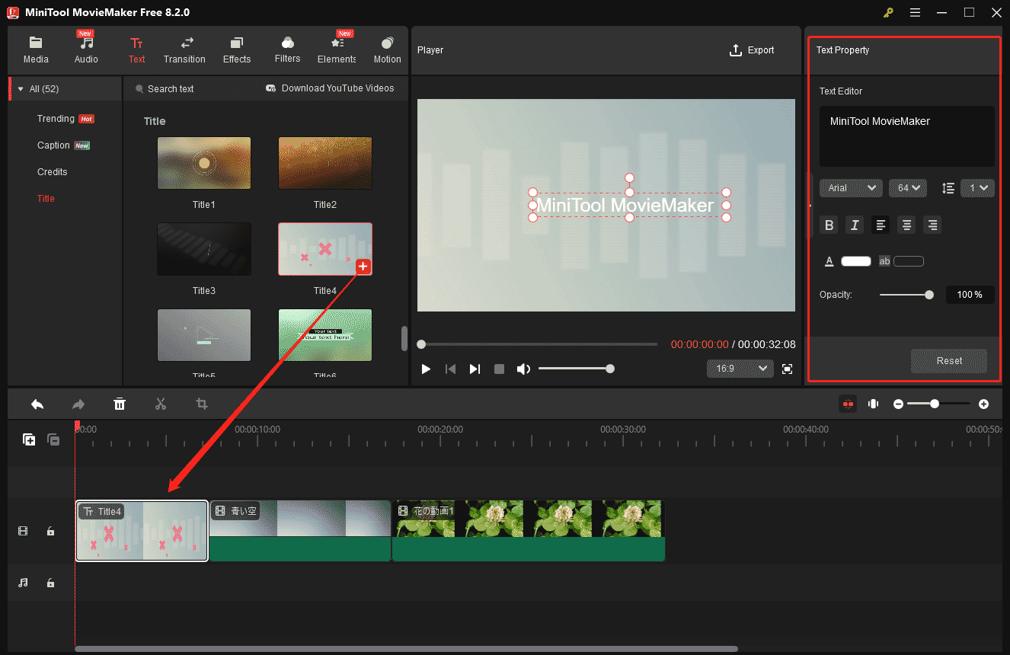Lock the audio track
The height and width of the screenshot is (655, 1010).
coord(50,583)
